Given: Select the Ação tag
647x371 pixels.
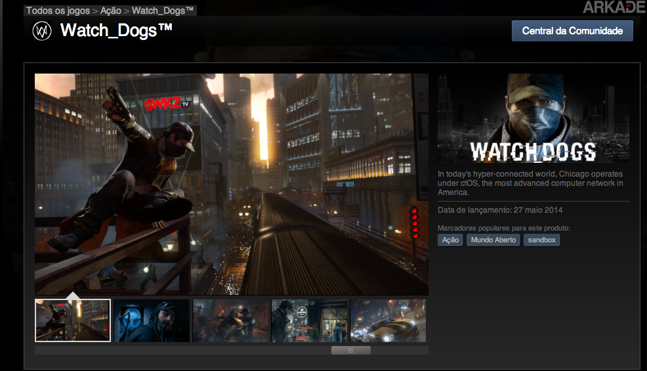Looking at the screenshot, I should coord(451,240).
